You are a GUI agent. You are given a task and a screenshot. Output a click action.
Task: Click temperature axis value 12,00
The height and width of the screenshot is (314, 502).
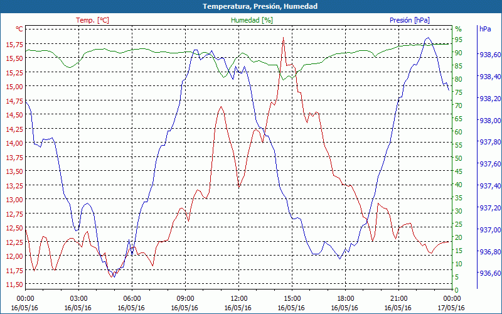point(14,256)
